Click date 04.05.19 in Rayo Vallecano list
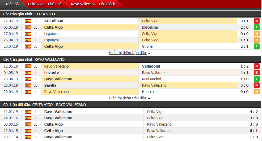The height and width of the screenshot is (141, 262). click(11, 73)
